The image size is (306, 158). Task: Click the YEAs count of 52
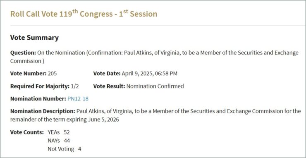67,132
